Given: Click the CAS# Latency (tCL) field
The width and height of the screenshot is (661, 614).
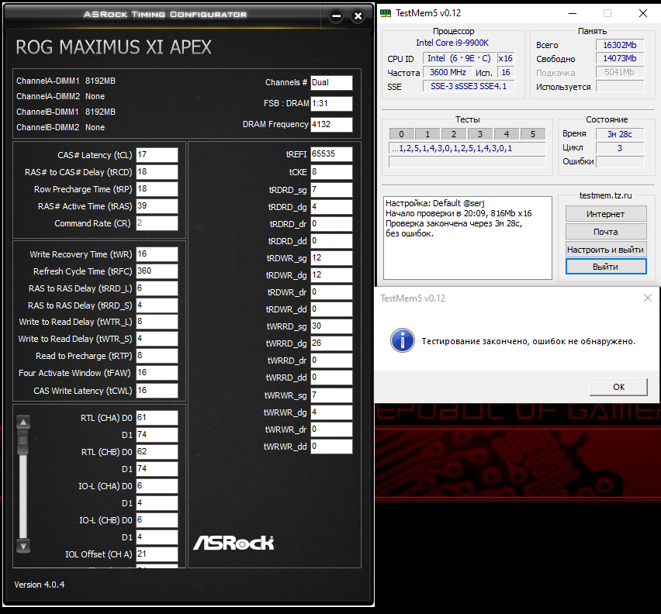Looking at the screenshot, I should pyautogui.click(x=157, y=154).
